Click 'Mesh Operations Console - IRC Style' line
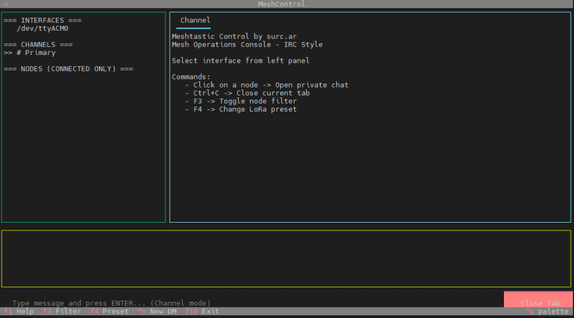The image size is (574, 318). pos(247,45)
